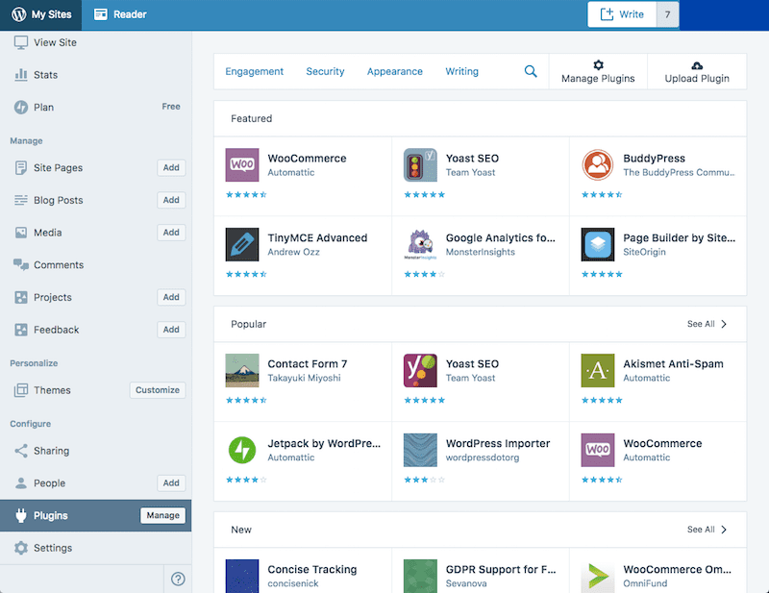Add new Media item
This screenshot has height=593, width=769.
[x=171, y=233]
